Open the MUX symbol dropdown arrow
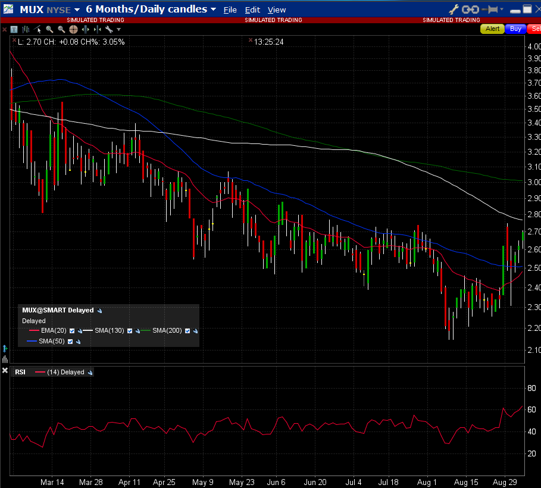Viewport: 541px width, 488px height. point(77,10)
